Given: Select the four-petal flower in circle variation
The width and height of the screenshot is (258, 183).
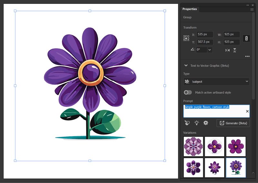Looking at the screenshot, I should point(214,146).
